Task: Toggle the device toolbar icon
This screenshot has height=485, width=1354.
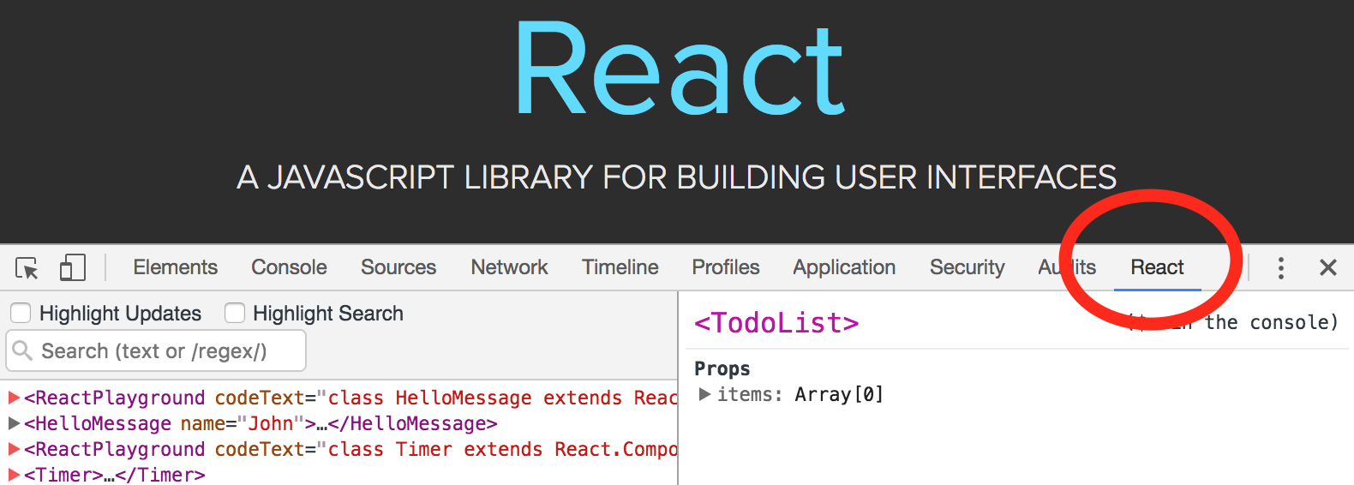Action: coord(73,268)
